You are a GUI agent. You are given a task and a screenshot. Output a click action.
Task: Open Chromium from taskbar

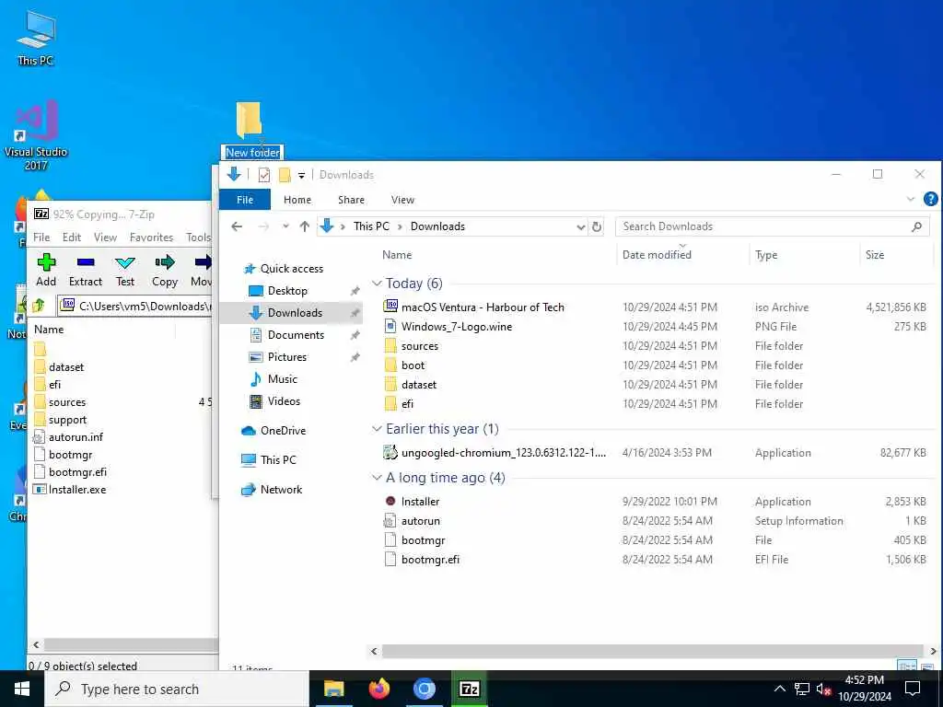[424, 689]
